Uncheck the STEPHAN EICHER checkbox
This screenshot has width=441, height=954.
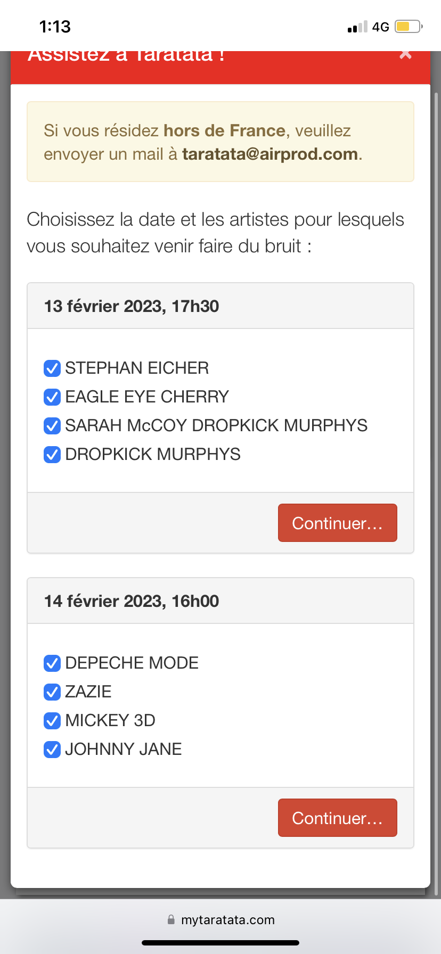tap(52, 368)
